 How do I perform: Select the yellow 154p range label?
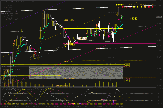pos(119,5)
